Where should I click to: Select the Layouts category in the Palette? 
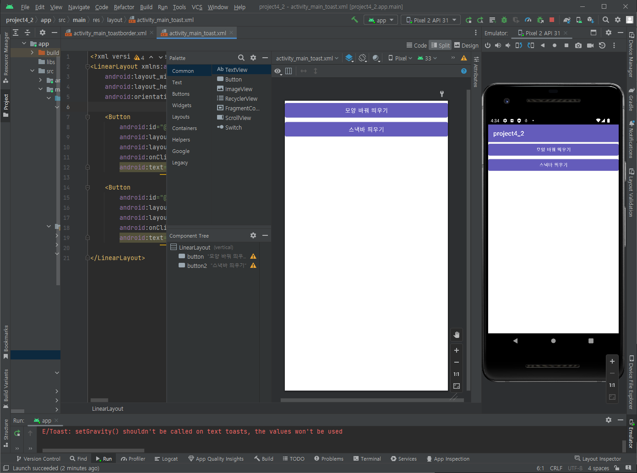coord(181,117)
